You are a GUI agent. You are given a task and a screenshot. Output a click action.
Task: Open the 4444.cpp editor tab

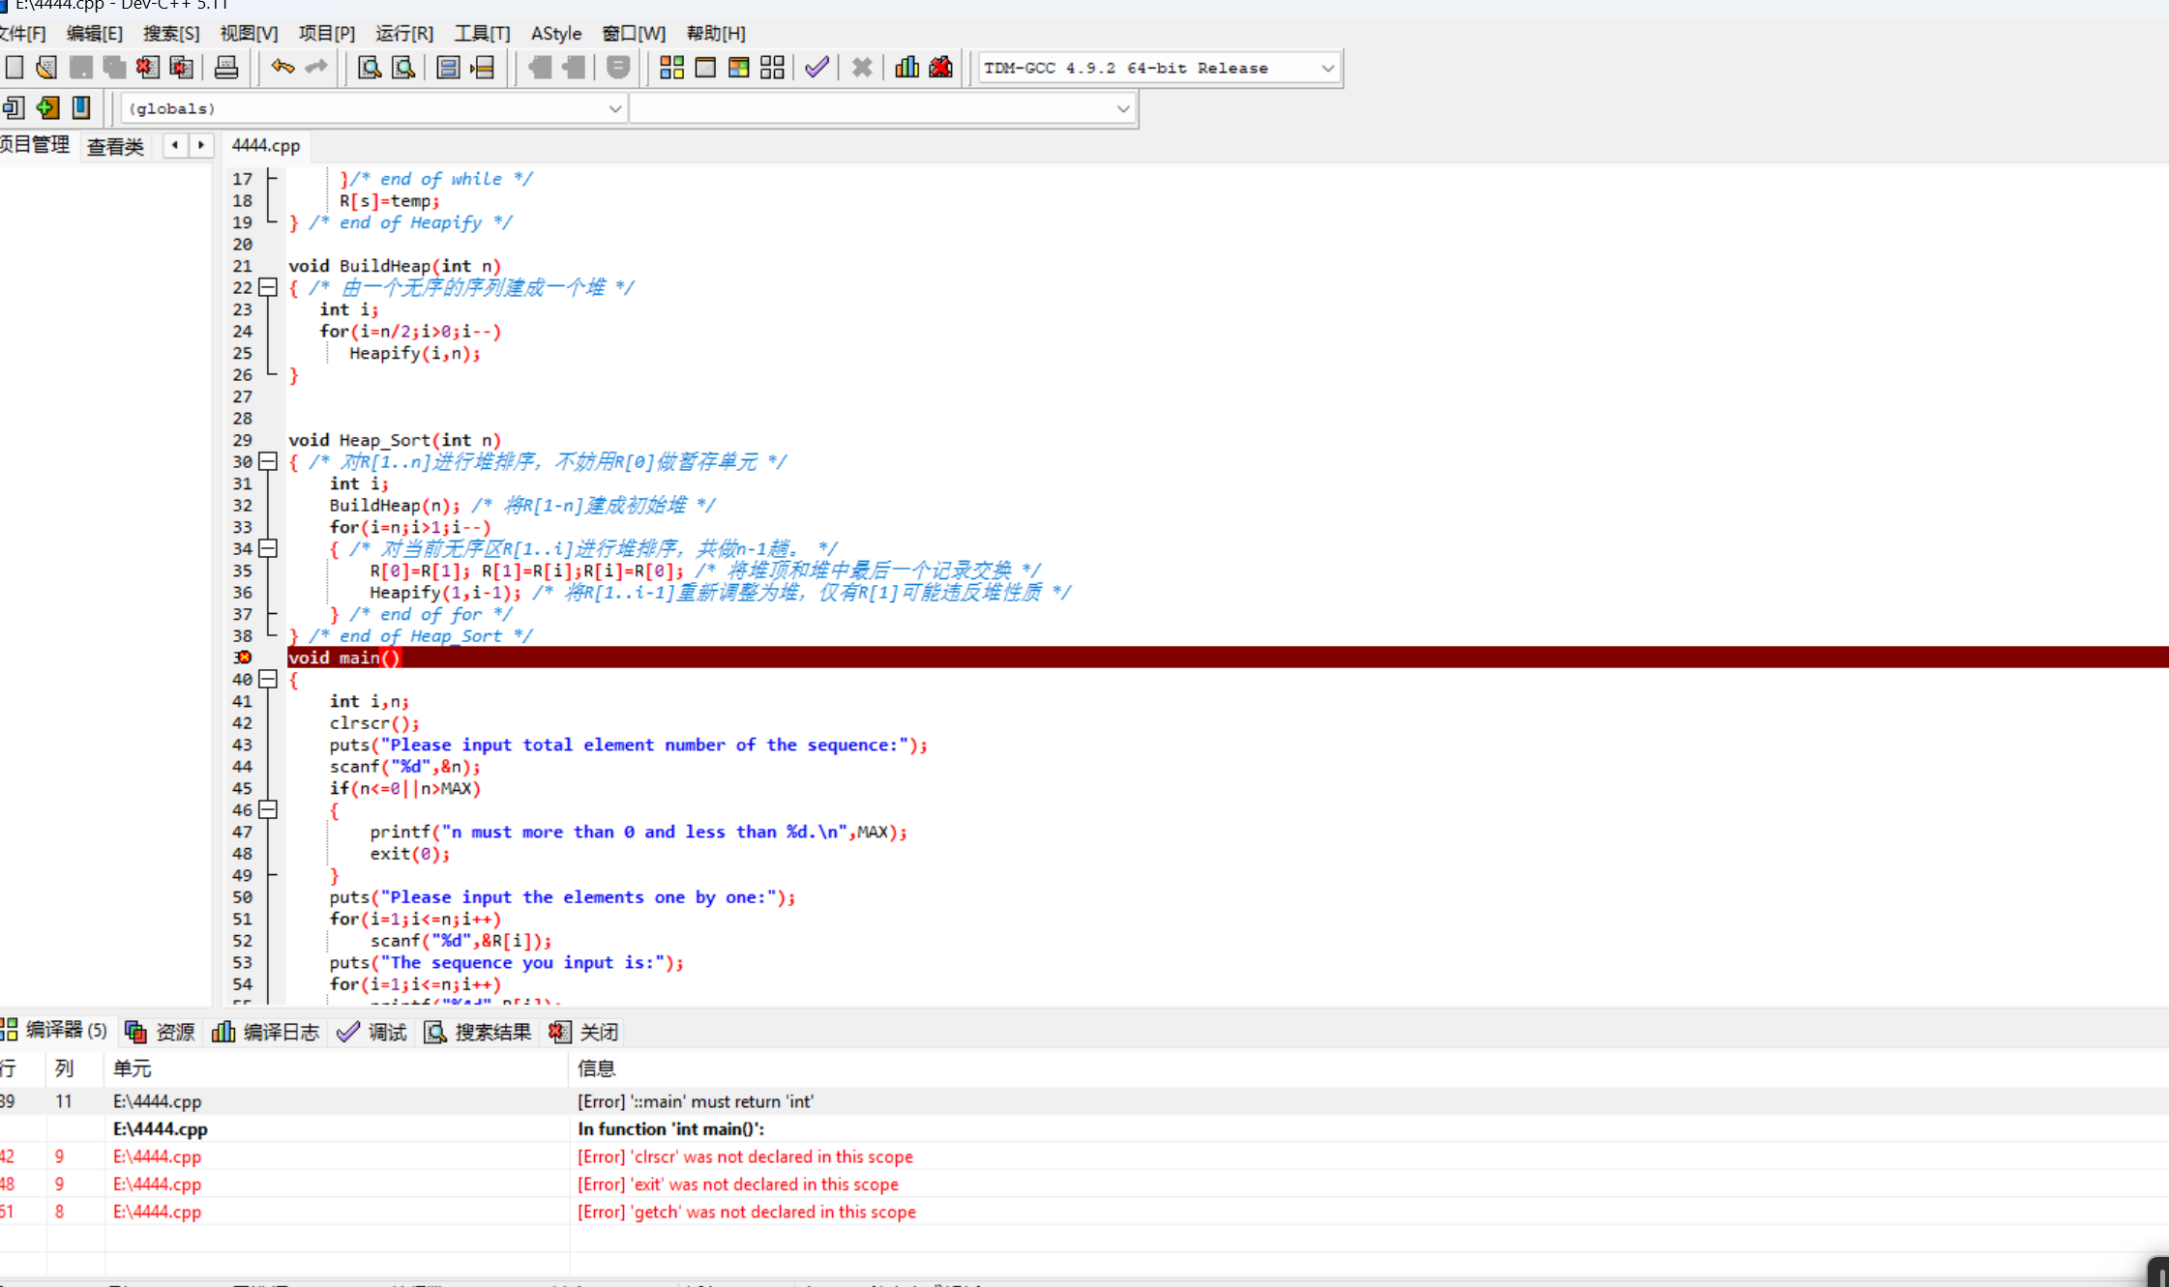point(266,145)
